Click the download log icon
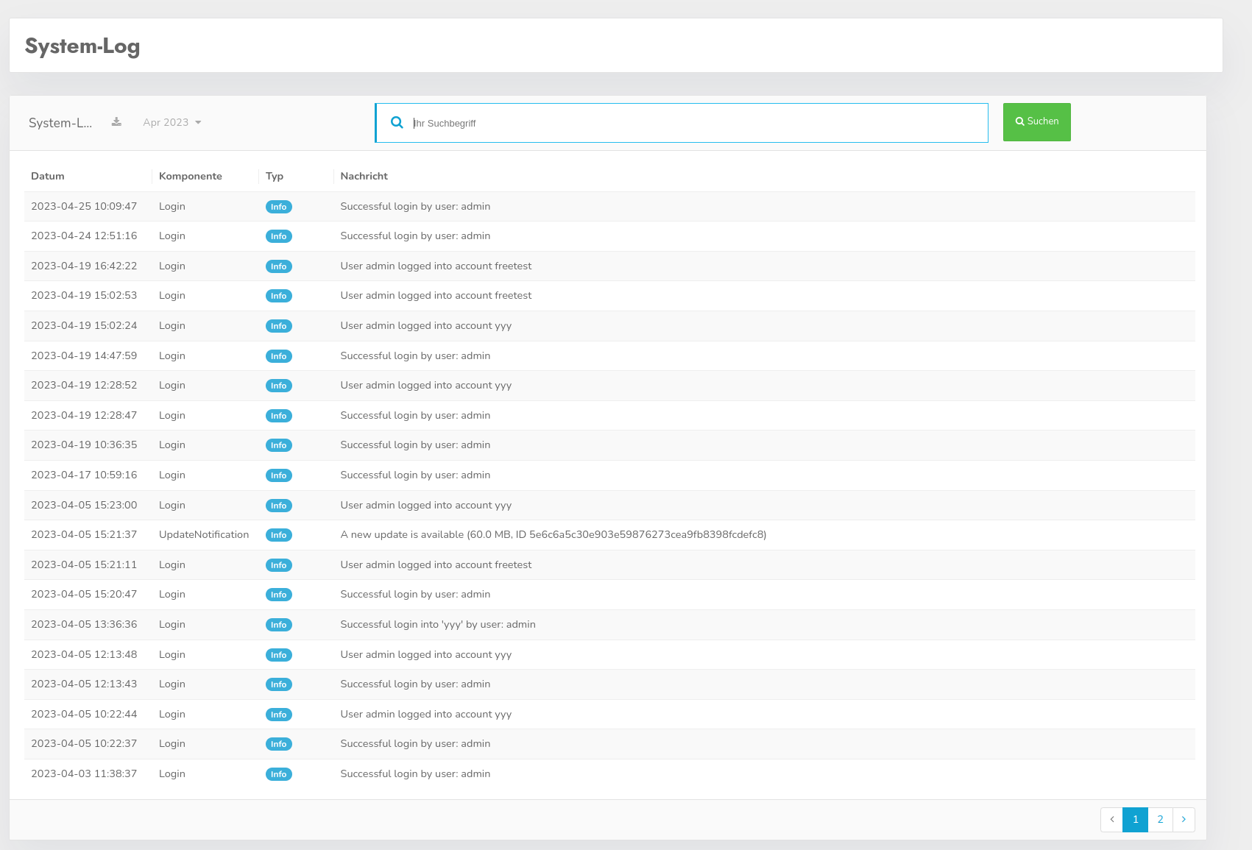The height and width of the screenshot is (850, 1252). [116, 122]
